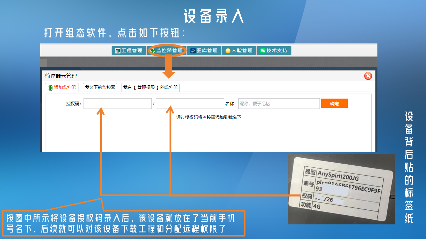Click the 名称 nickname input field
426x239 pixels.
click(x=279, y=104)
